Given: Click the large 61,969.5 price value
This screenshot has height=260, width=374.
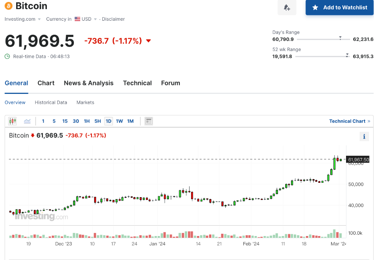Looking at the screenshot, I should tap(40, 41).
